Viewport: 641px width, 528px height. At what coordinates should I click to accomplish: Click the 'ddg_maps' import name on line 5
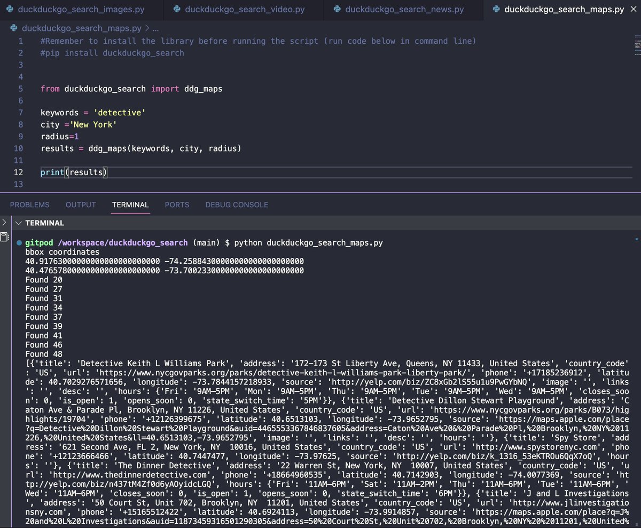pyautogui.click(x=203, y=89)
